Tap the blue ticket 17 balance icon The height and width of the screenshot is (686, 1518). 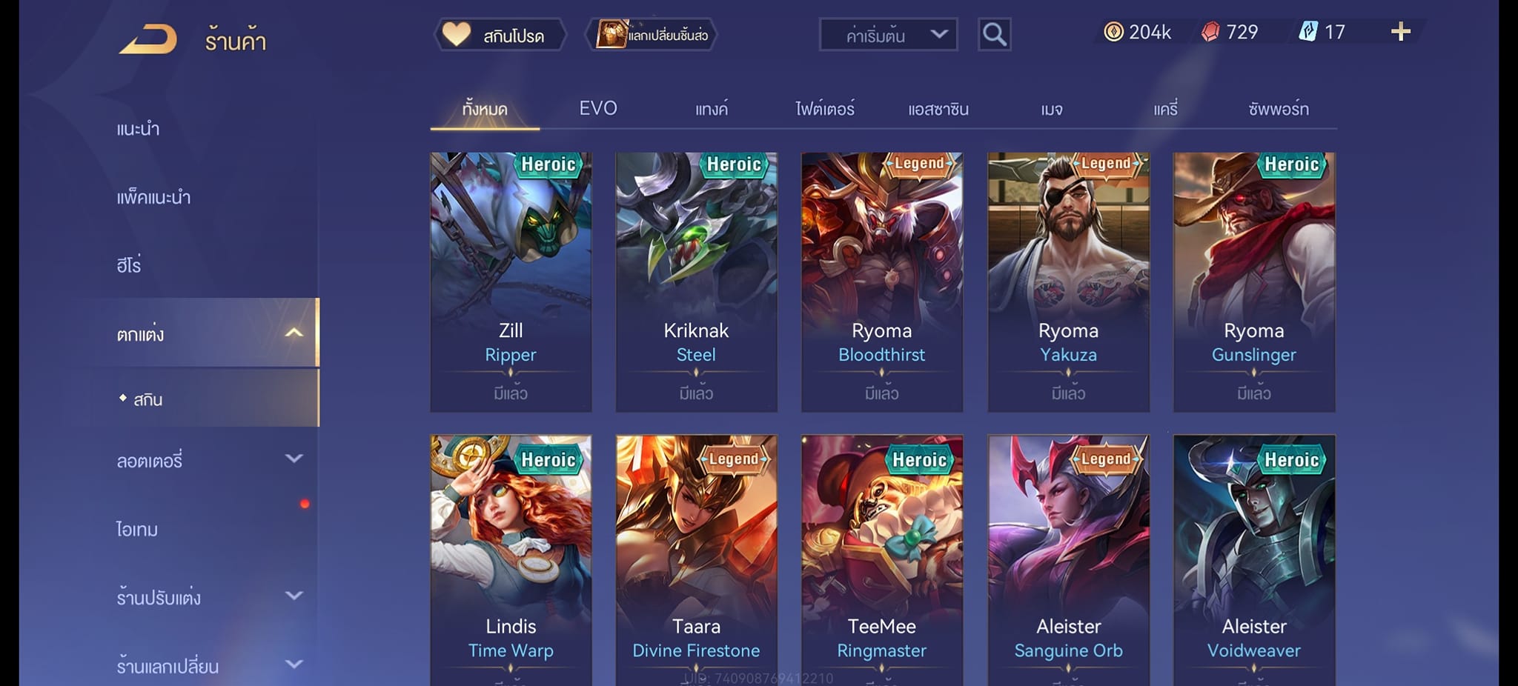pyautogui.click(x=1308, y=32)
